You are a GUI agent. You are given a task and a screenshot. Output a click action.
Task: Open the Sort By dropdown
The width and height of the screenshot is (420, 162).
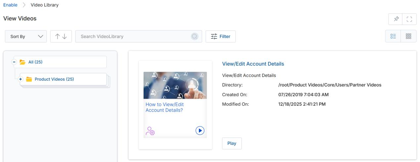coord(26,37)
